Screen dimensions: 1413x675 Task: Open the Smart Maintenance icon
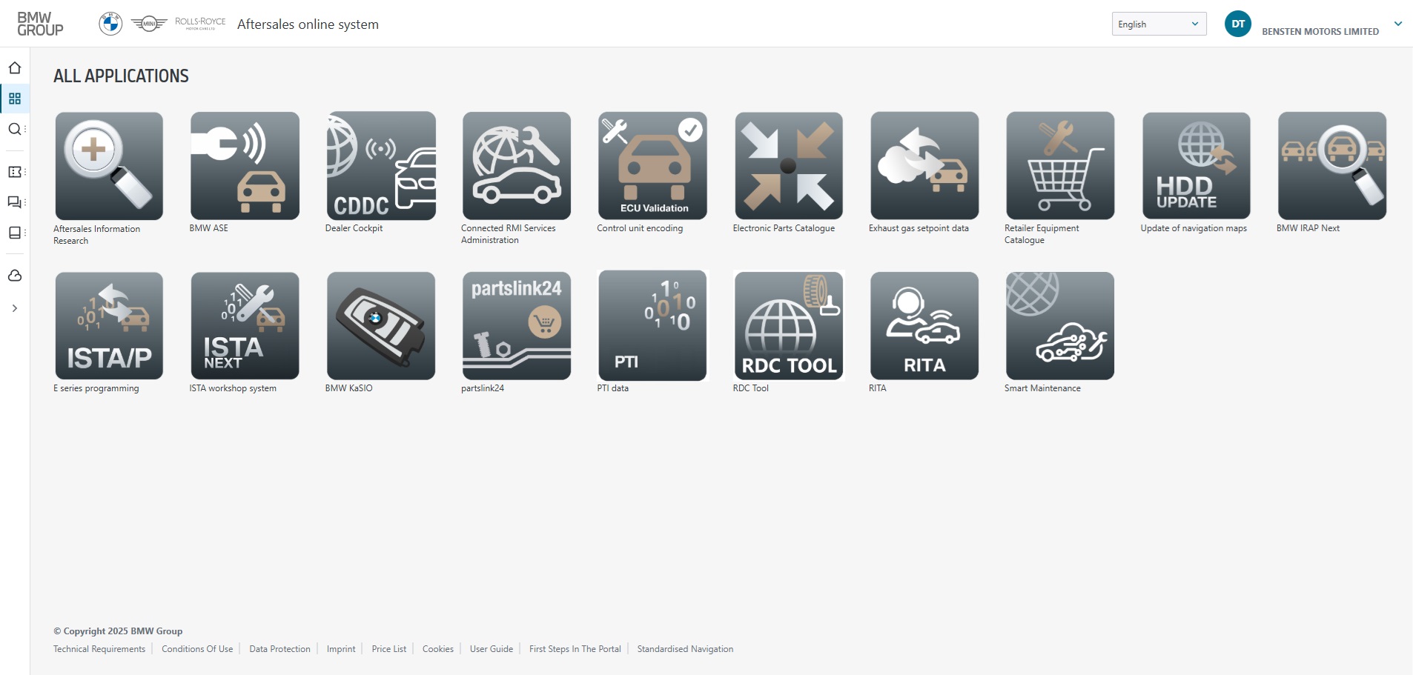(x=1060, y=326)
